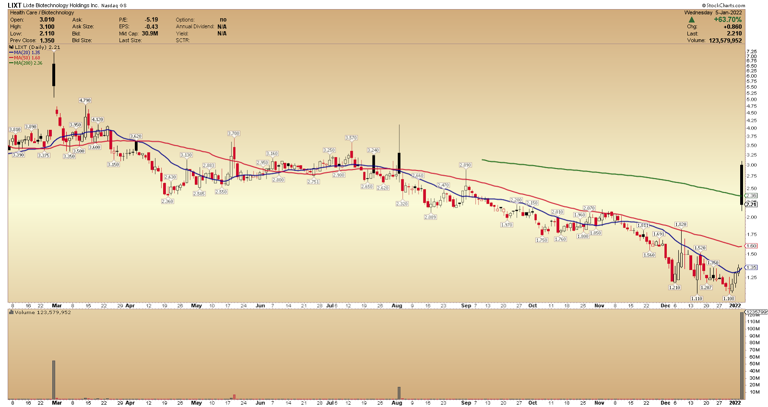Image resolution: width=768 pixels, height=407 pixels.
Task: Click the 1.35 MA(20) tag on right axis
Action: [x=751, y=267]
